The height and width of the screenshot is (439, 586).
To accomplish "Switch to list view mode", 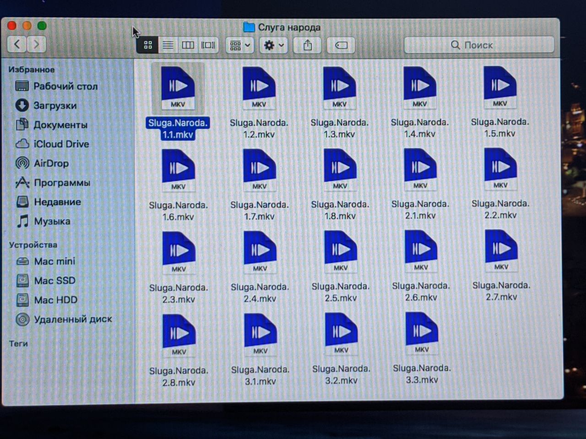I will coord(168,45).
